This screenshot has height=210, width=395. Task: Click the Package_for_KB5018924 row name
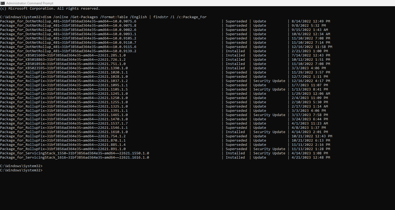coord(63,64)
